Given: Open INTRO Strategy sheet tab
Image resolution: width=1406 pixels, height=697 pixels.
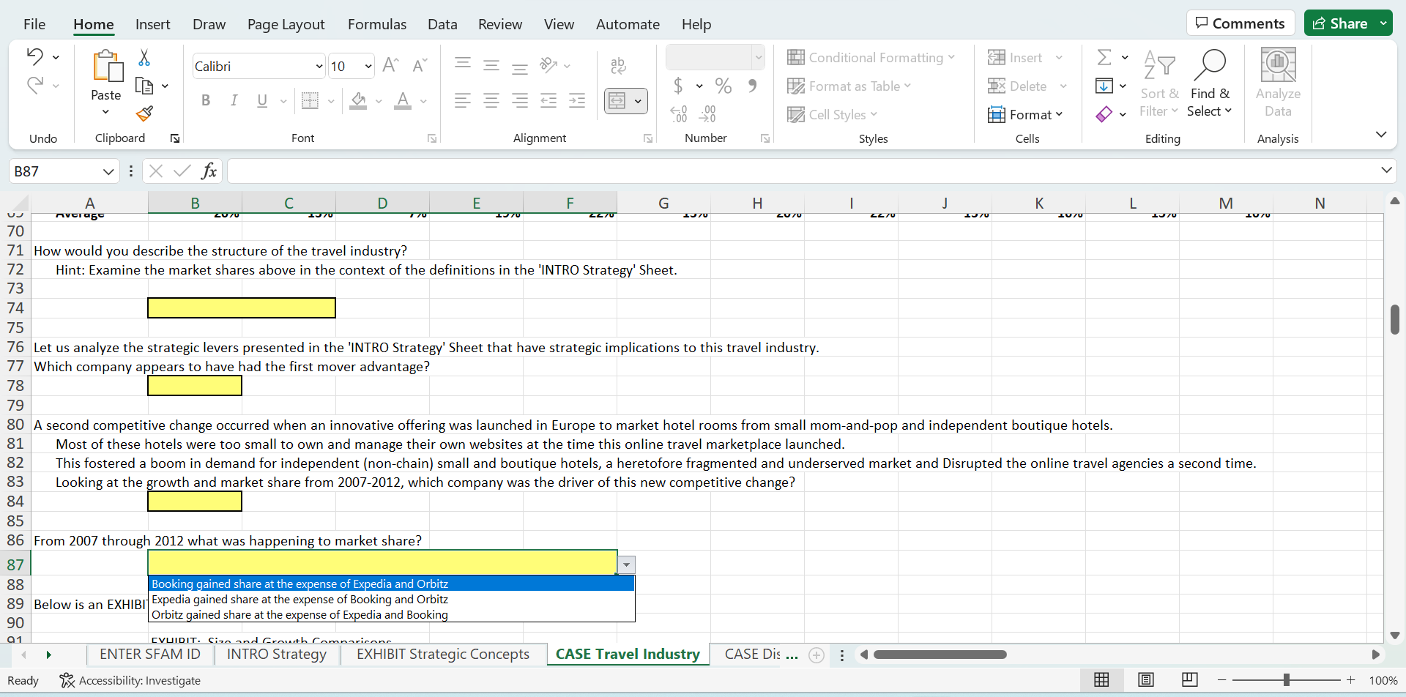Looking at the screenshot, I should (x=277, y=654).
